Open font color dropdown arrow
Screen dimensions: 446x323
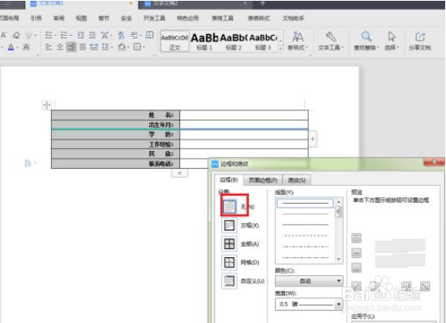tap(17, 47)
